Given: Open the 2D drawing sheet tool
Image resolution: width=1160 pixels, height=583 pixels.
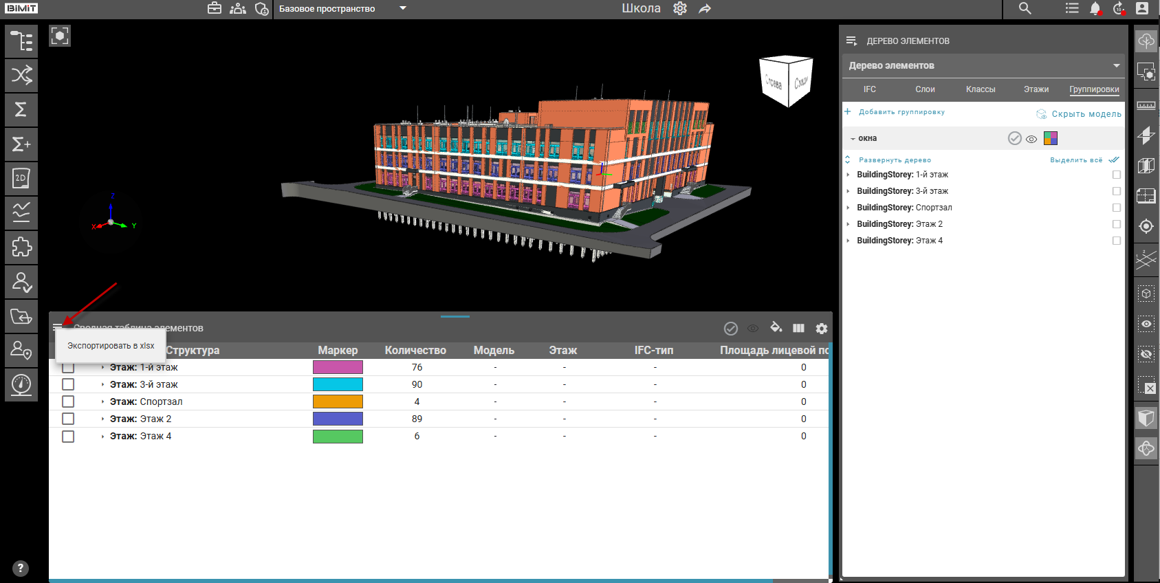Looking at the screenshot, I should [x=21, y=179].
